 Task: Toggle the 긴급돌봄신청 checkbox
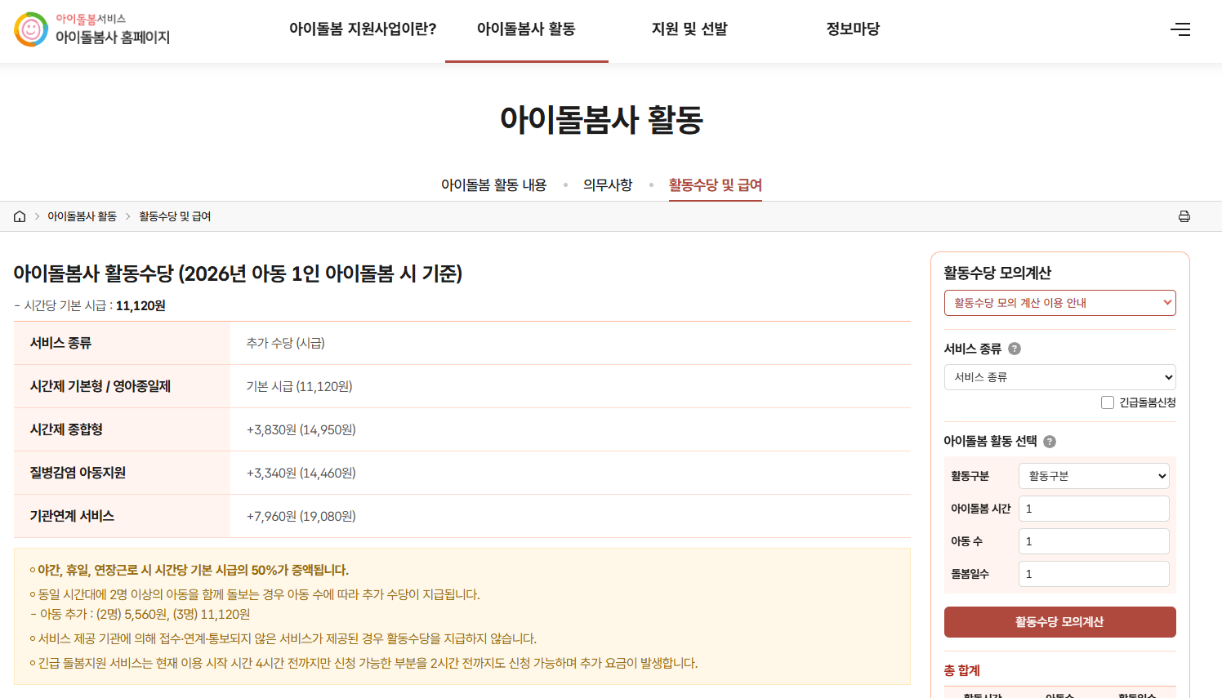(x=1108, y=402)
